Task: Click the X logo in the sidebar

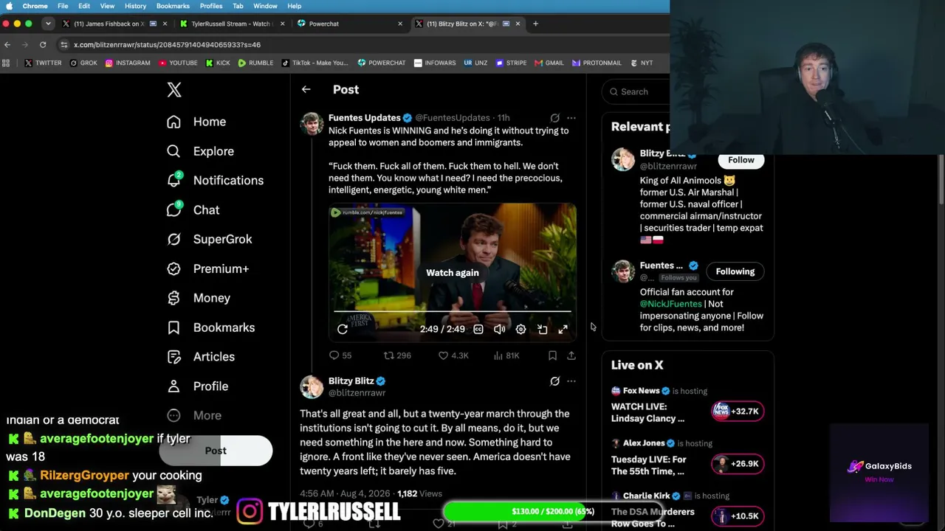Action: (174, 90)
